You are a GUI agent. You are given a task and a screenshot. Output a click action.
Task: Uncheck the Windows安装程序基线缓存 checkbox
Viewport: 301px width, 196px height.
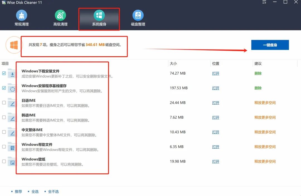click(4, 88)
